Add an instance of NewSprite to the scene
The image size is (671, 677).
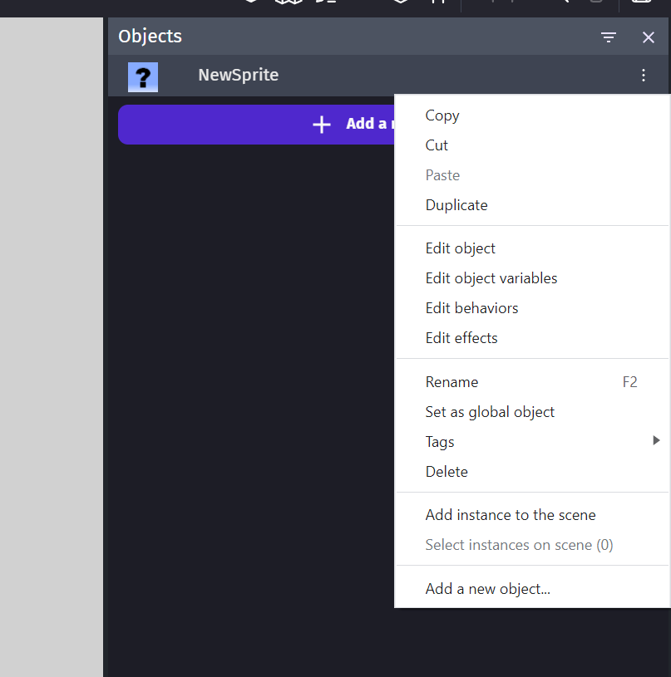click(511, 515)
